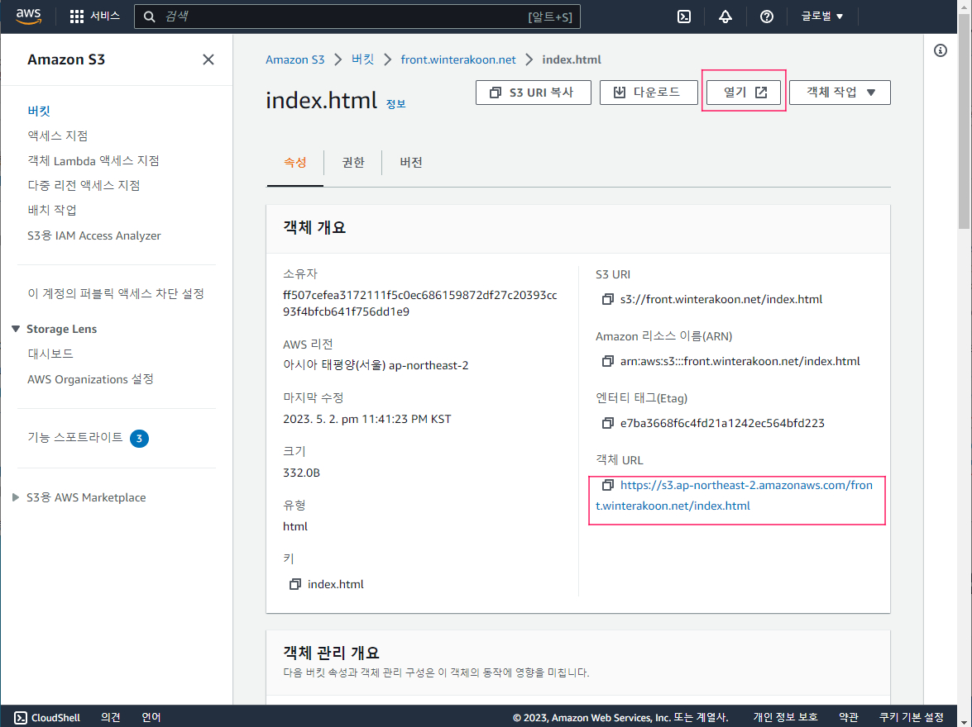972x727 pixels.
Task: Open 의견 in the footer
Action: [x=110, y=717]
